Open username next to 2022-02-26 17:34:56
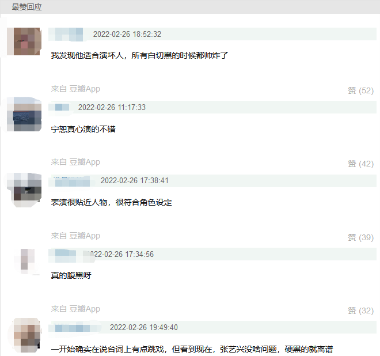This screenshot has height=356, width=380. 66,254
